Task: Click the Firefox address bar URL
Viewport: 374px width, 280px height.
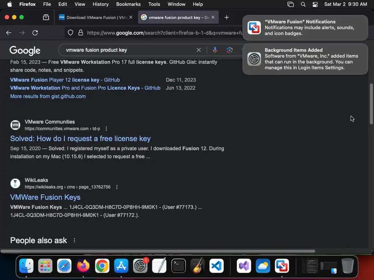Action: (x=165, y=33)
